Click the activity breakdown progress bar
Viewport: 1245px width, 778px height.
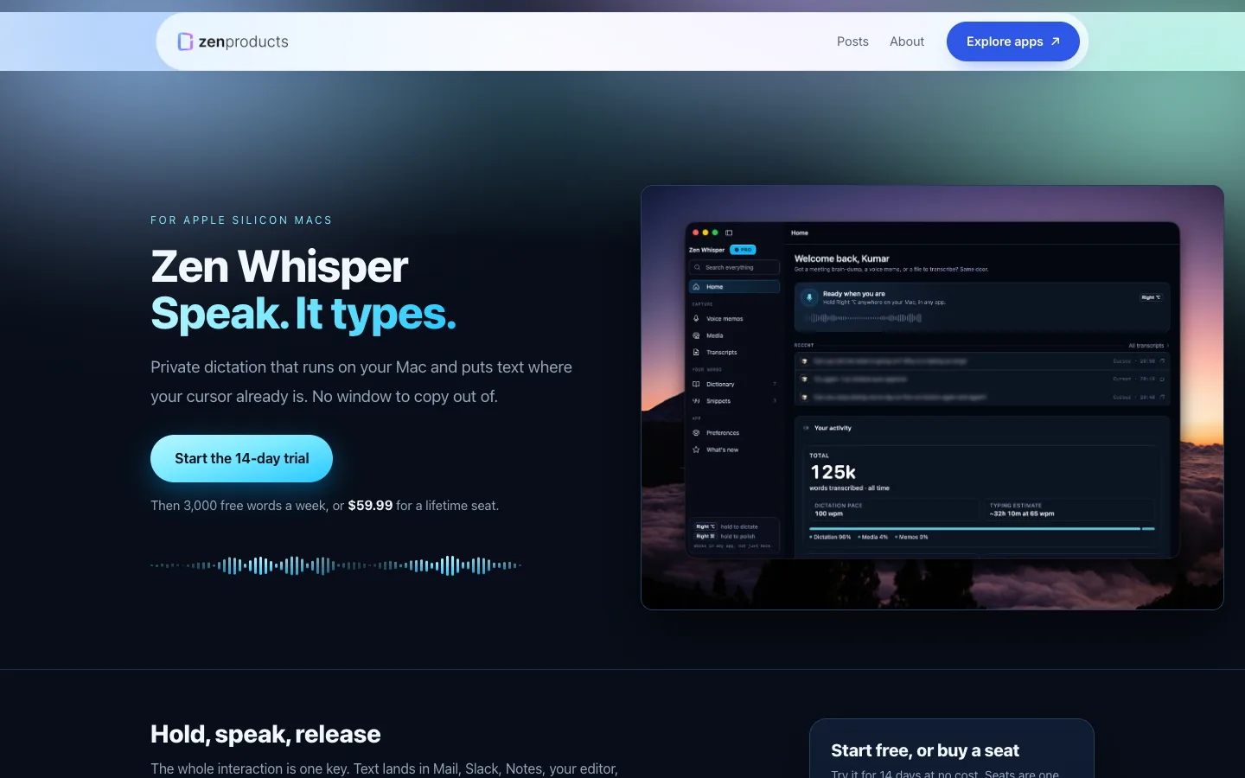[x=982, y=528]
